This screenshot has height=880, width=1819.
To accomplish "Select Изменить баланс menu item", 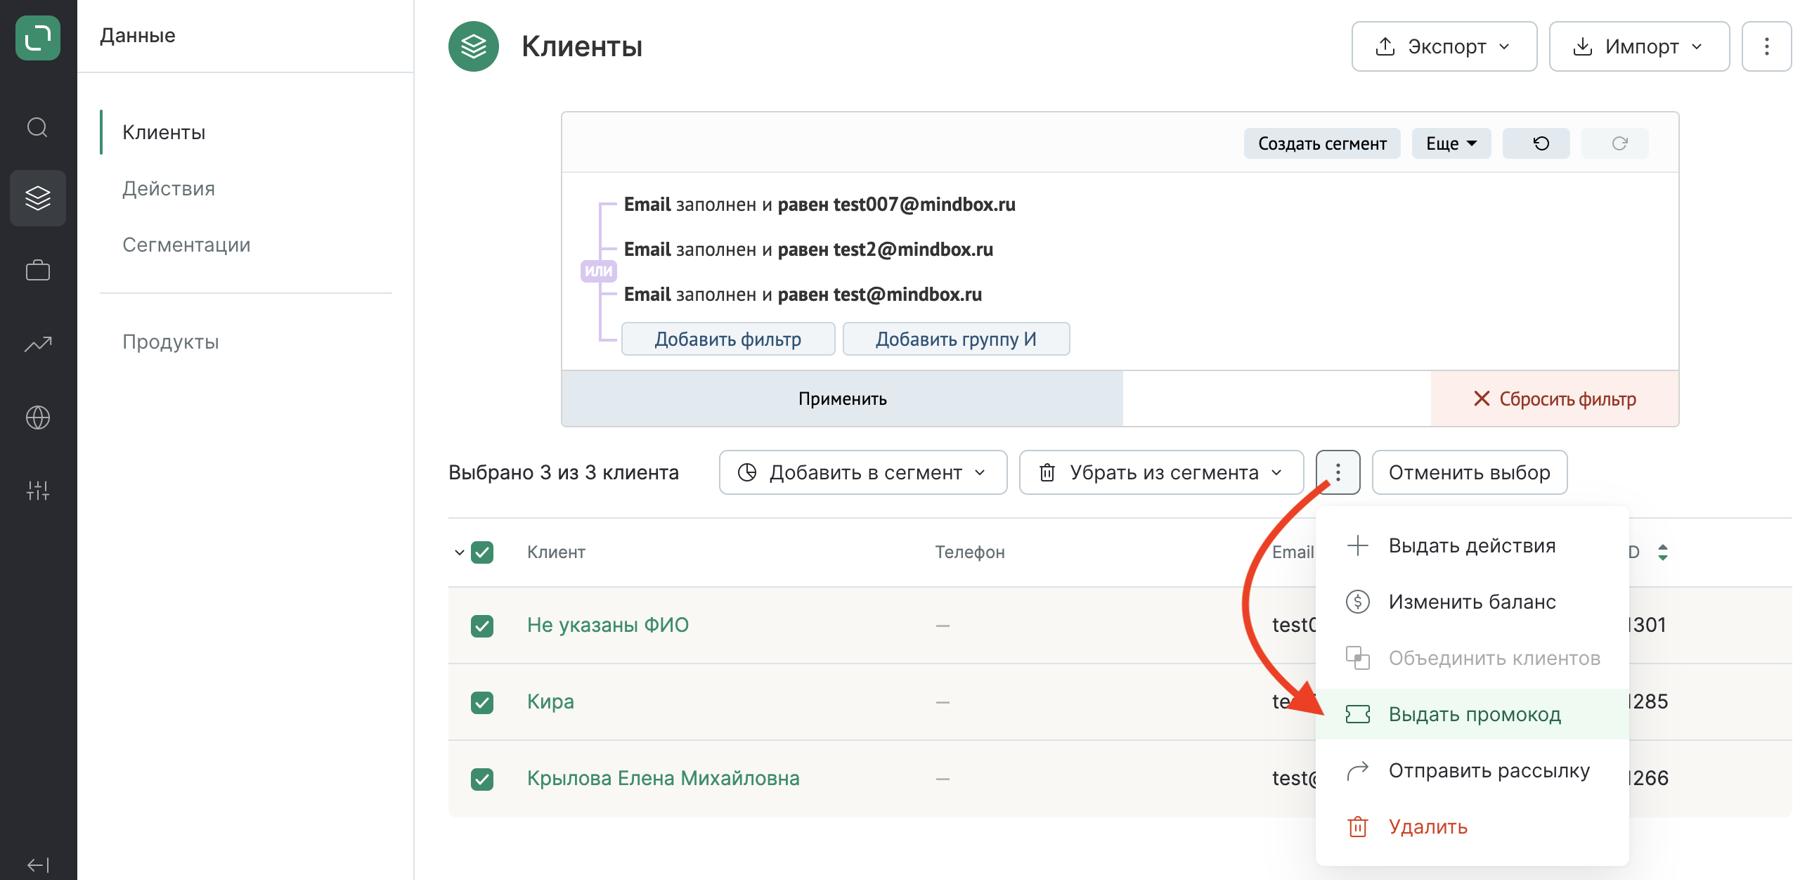I will (1472, 602).
